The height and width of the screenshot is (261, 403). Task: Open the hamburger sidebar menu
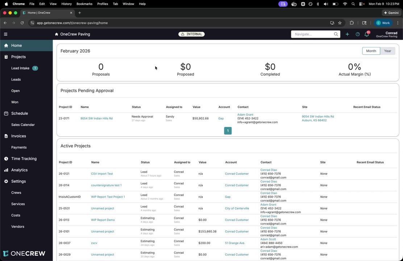[x=6, y=34]
